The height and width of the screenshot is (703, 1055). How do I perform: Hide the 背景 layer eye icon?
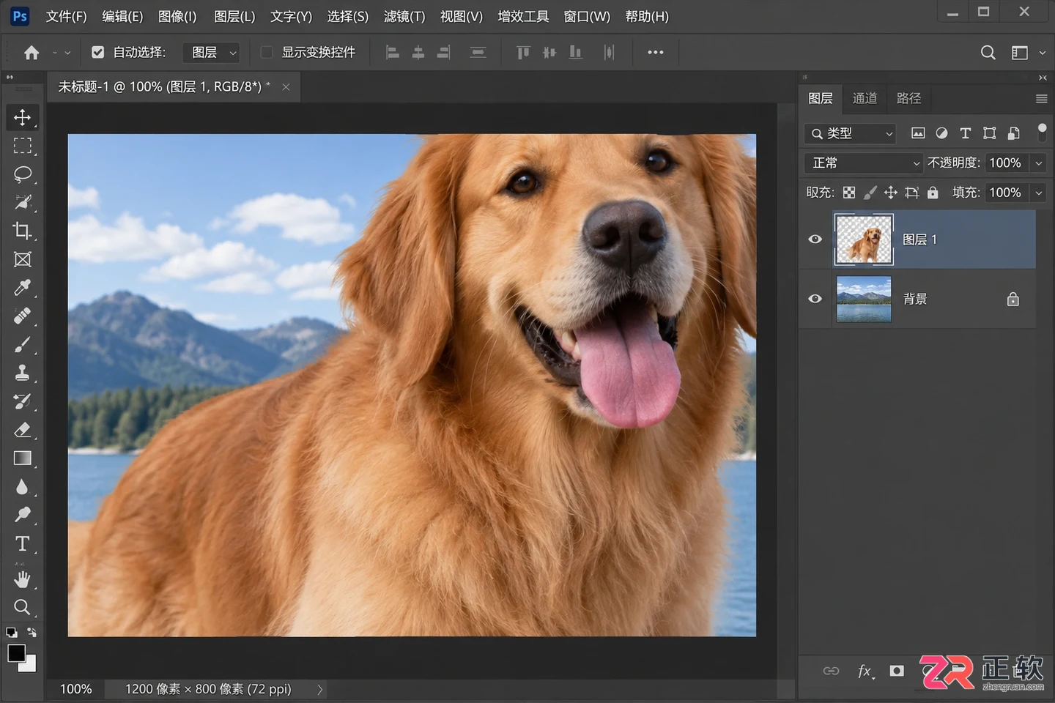click(815, 299)
